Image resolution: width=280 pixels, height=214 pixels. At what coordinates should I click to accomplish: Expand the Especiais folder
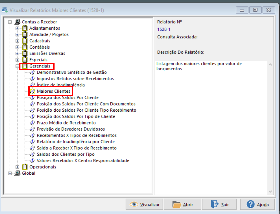pyautogui.click(x=17, y=60)
